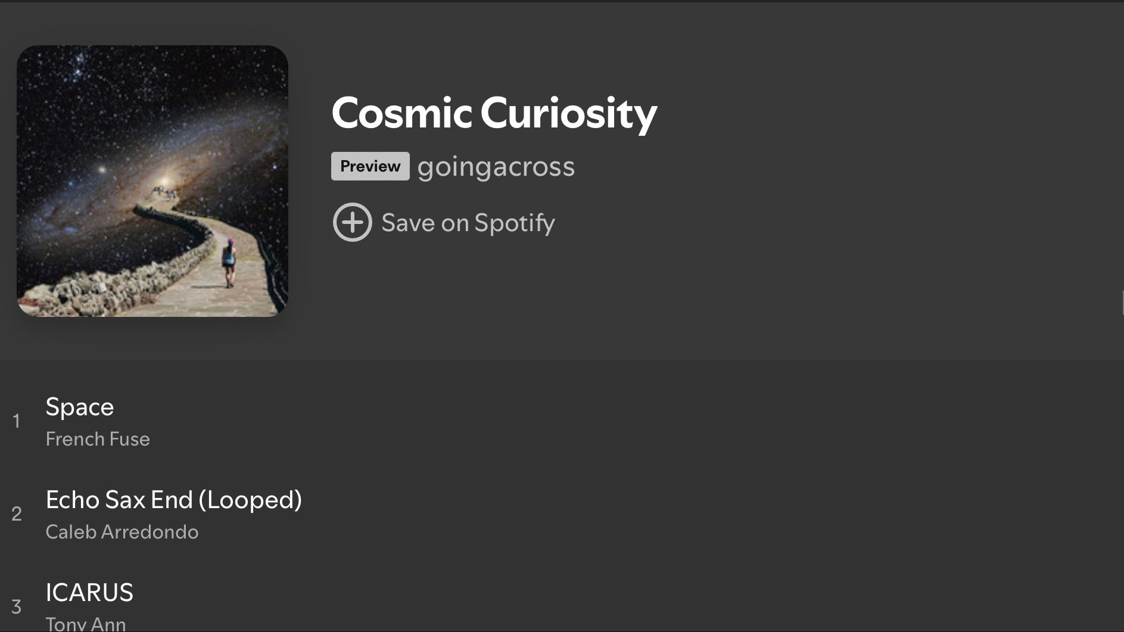Play the track titled "Space"
Image resolution: width=1124 pixels, height=632 pixels.
click(80, 407)
